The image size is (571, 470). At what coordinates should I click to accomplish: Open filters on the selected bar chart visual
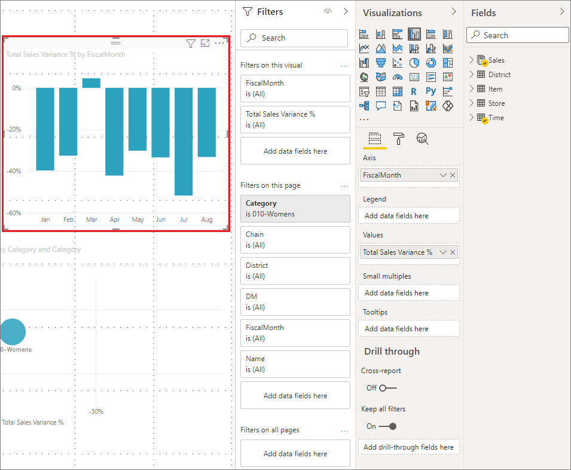point(191,44)
